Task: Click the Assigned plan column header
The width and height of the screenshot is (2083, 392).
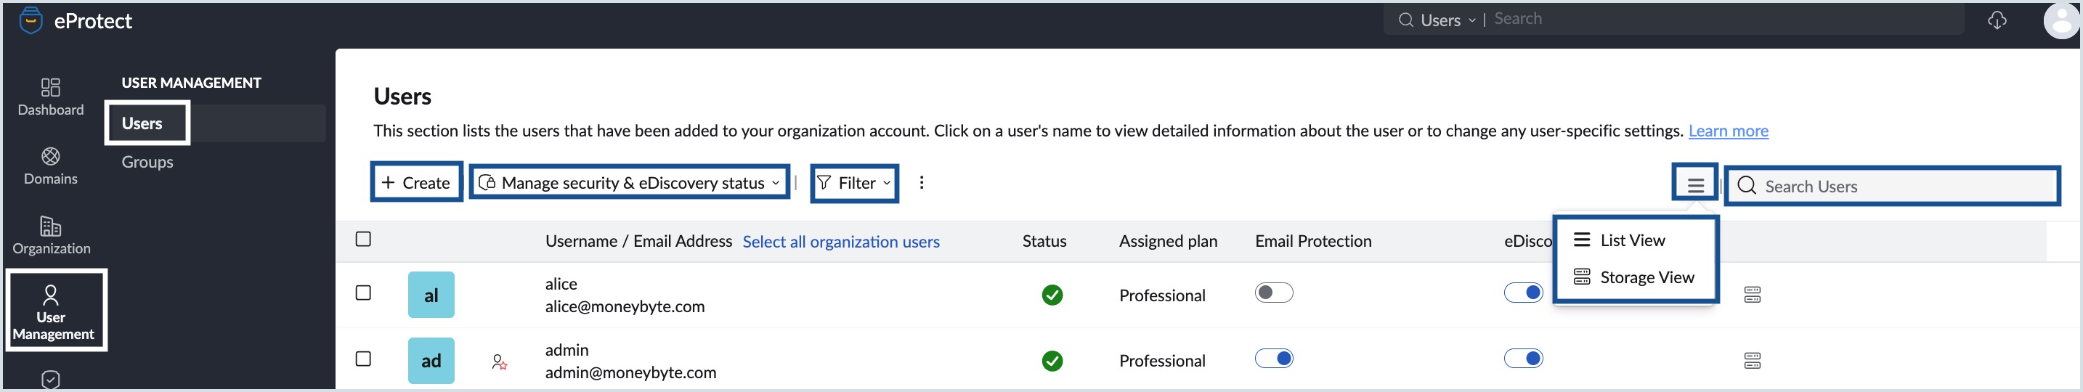Action: click(x=1168, y=241)
